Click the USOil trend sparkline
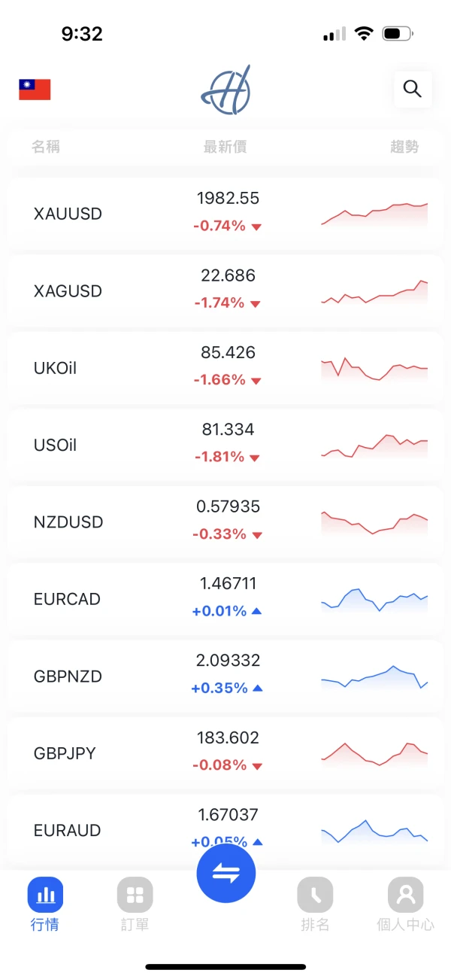 click(374, 445)
